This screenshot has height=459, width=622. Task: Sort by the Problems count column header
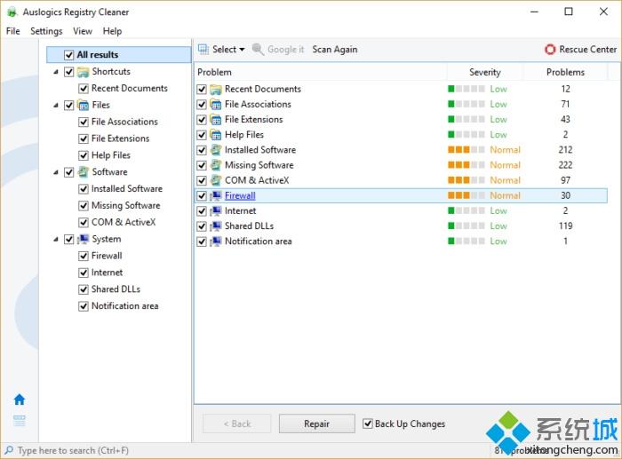[565, 72]
